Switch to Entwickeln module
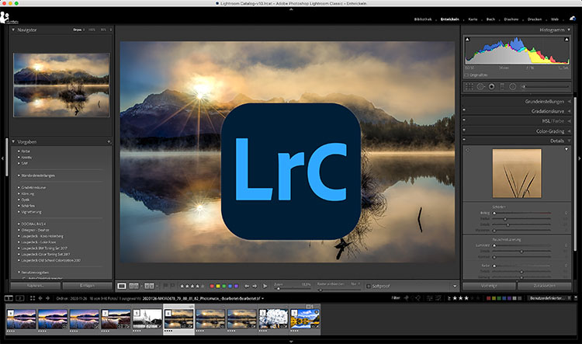Viewport: 582px width, 344px height. (x=450, y=19)
